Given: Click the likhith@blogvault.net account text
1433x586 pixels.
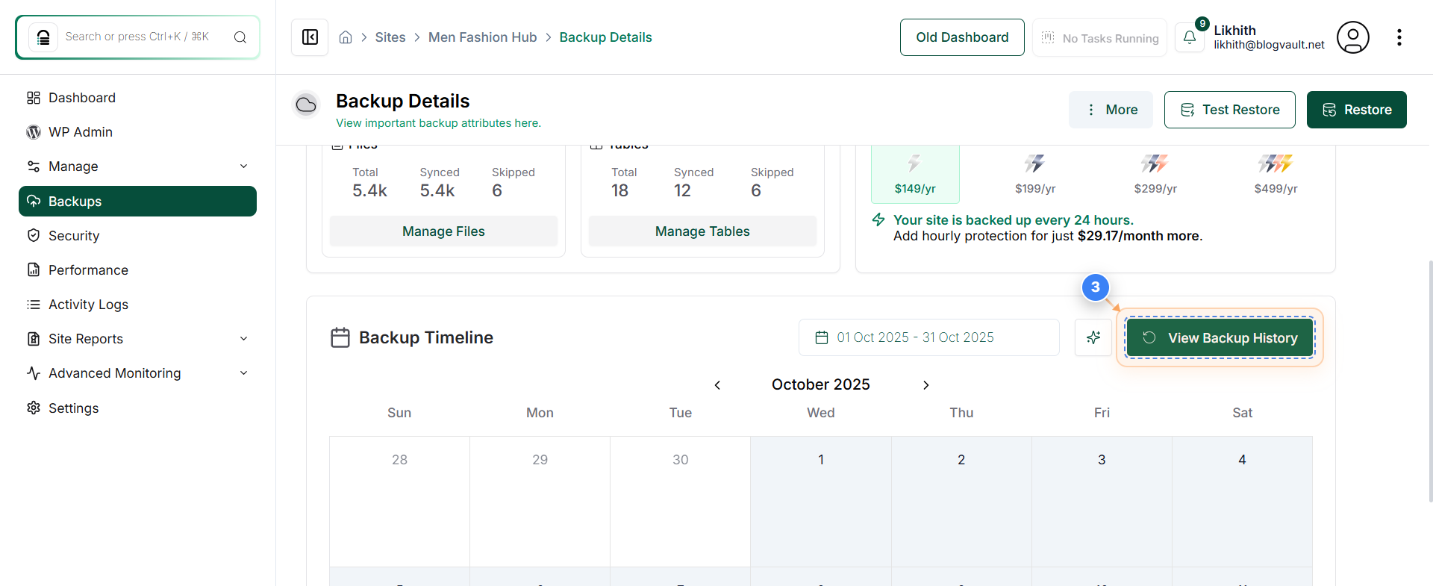Looking at the screenshot, I should point(1269,45).
